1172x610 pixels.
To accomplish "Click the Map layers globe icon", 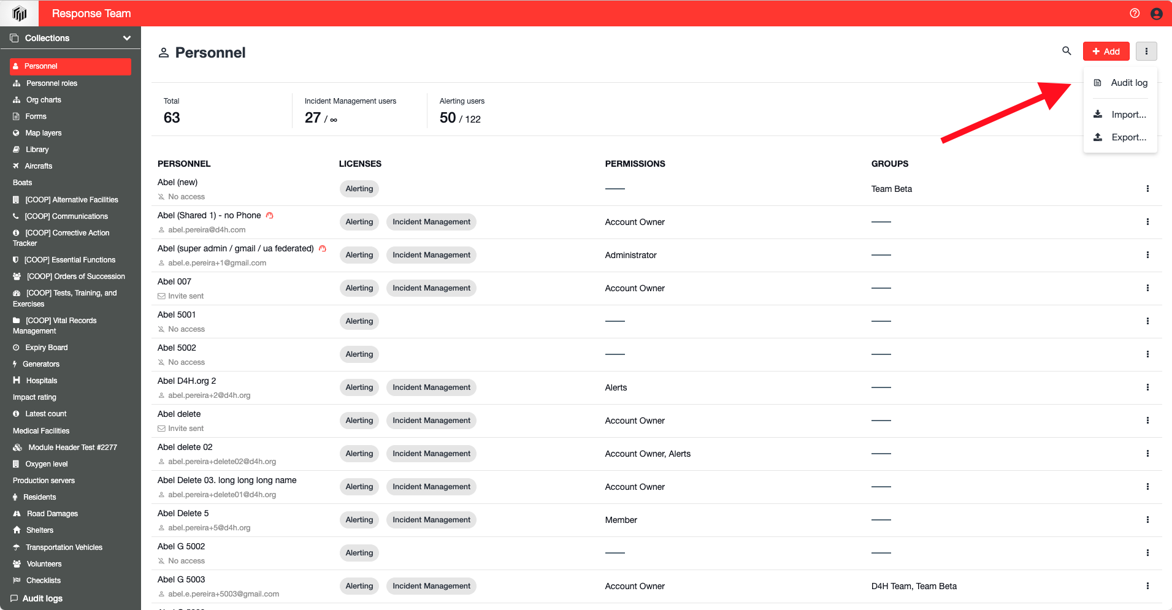I will tap(16, 133).
